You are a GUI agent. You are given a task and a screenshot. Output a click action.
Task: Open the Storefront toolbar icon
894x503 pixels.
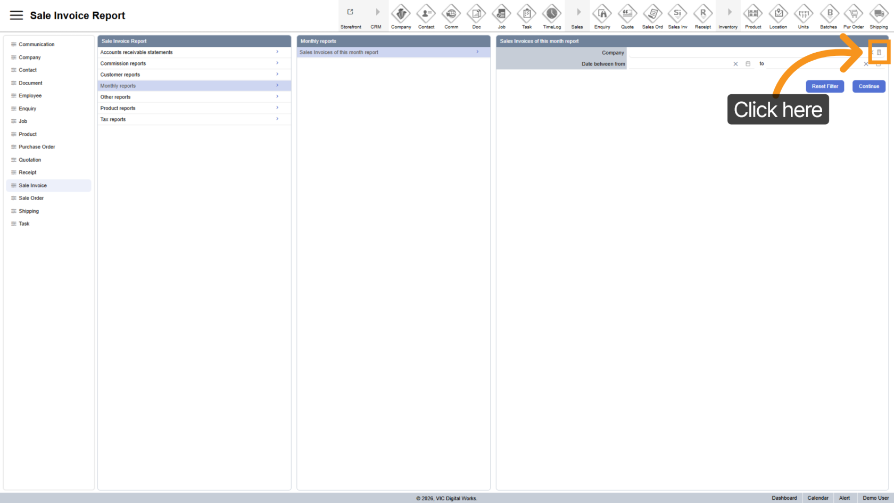point(351,13)
